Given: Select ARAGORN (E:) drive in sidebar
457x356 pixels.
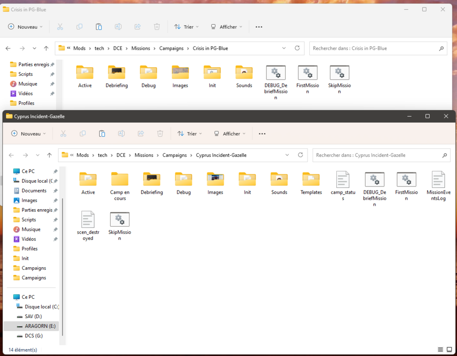Looking at the screenshot, I should pos(31,326).
